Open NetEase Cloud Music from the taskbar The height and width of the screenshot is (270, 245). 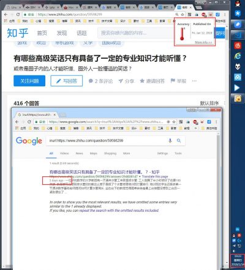(x=238, y=45)
